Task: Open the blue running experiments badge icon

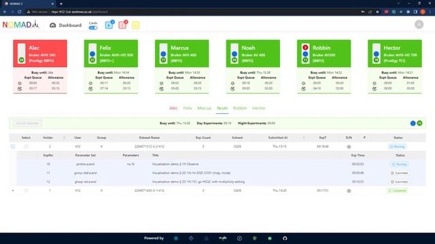Action: [x=109, y=25]
